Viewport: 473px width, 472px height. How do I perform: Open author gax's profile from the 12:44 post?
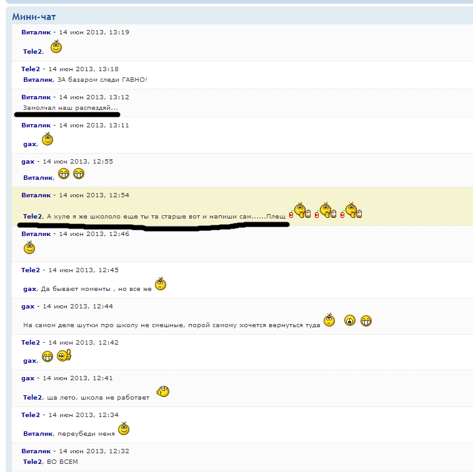tap(27, 306)
